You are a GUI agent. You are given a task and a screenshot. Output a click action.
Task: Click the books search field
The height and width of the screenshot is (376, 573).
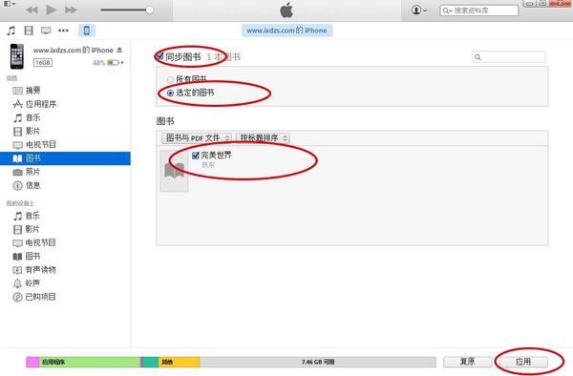click(x=509, y=57)
